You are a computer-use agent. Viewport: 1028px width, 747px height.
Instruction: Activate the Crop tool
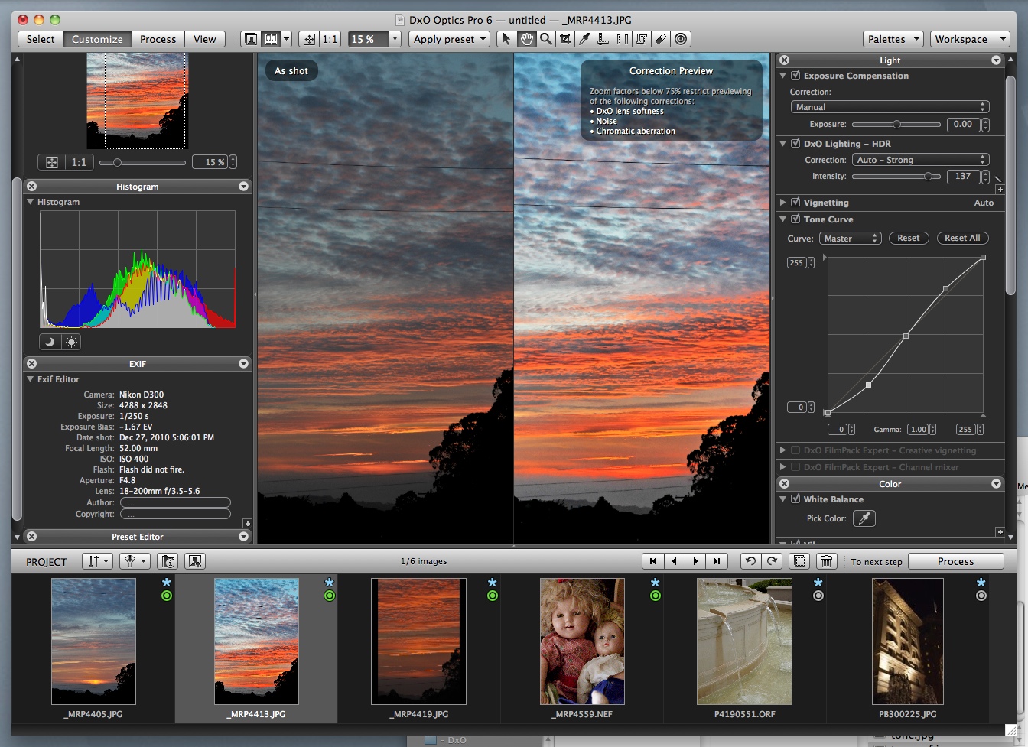[x=565, y=39]
